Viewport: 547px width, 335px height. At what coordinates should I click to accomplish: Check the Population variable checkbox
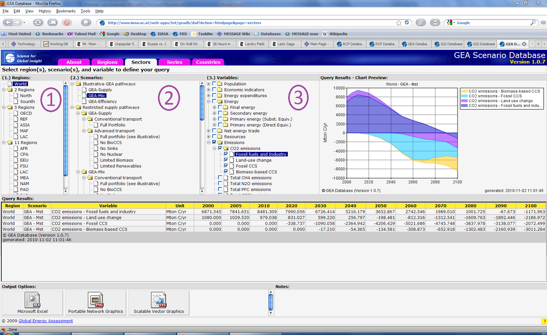pyautogui.click(x=214, y=84)
